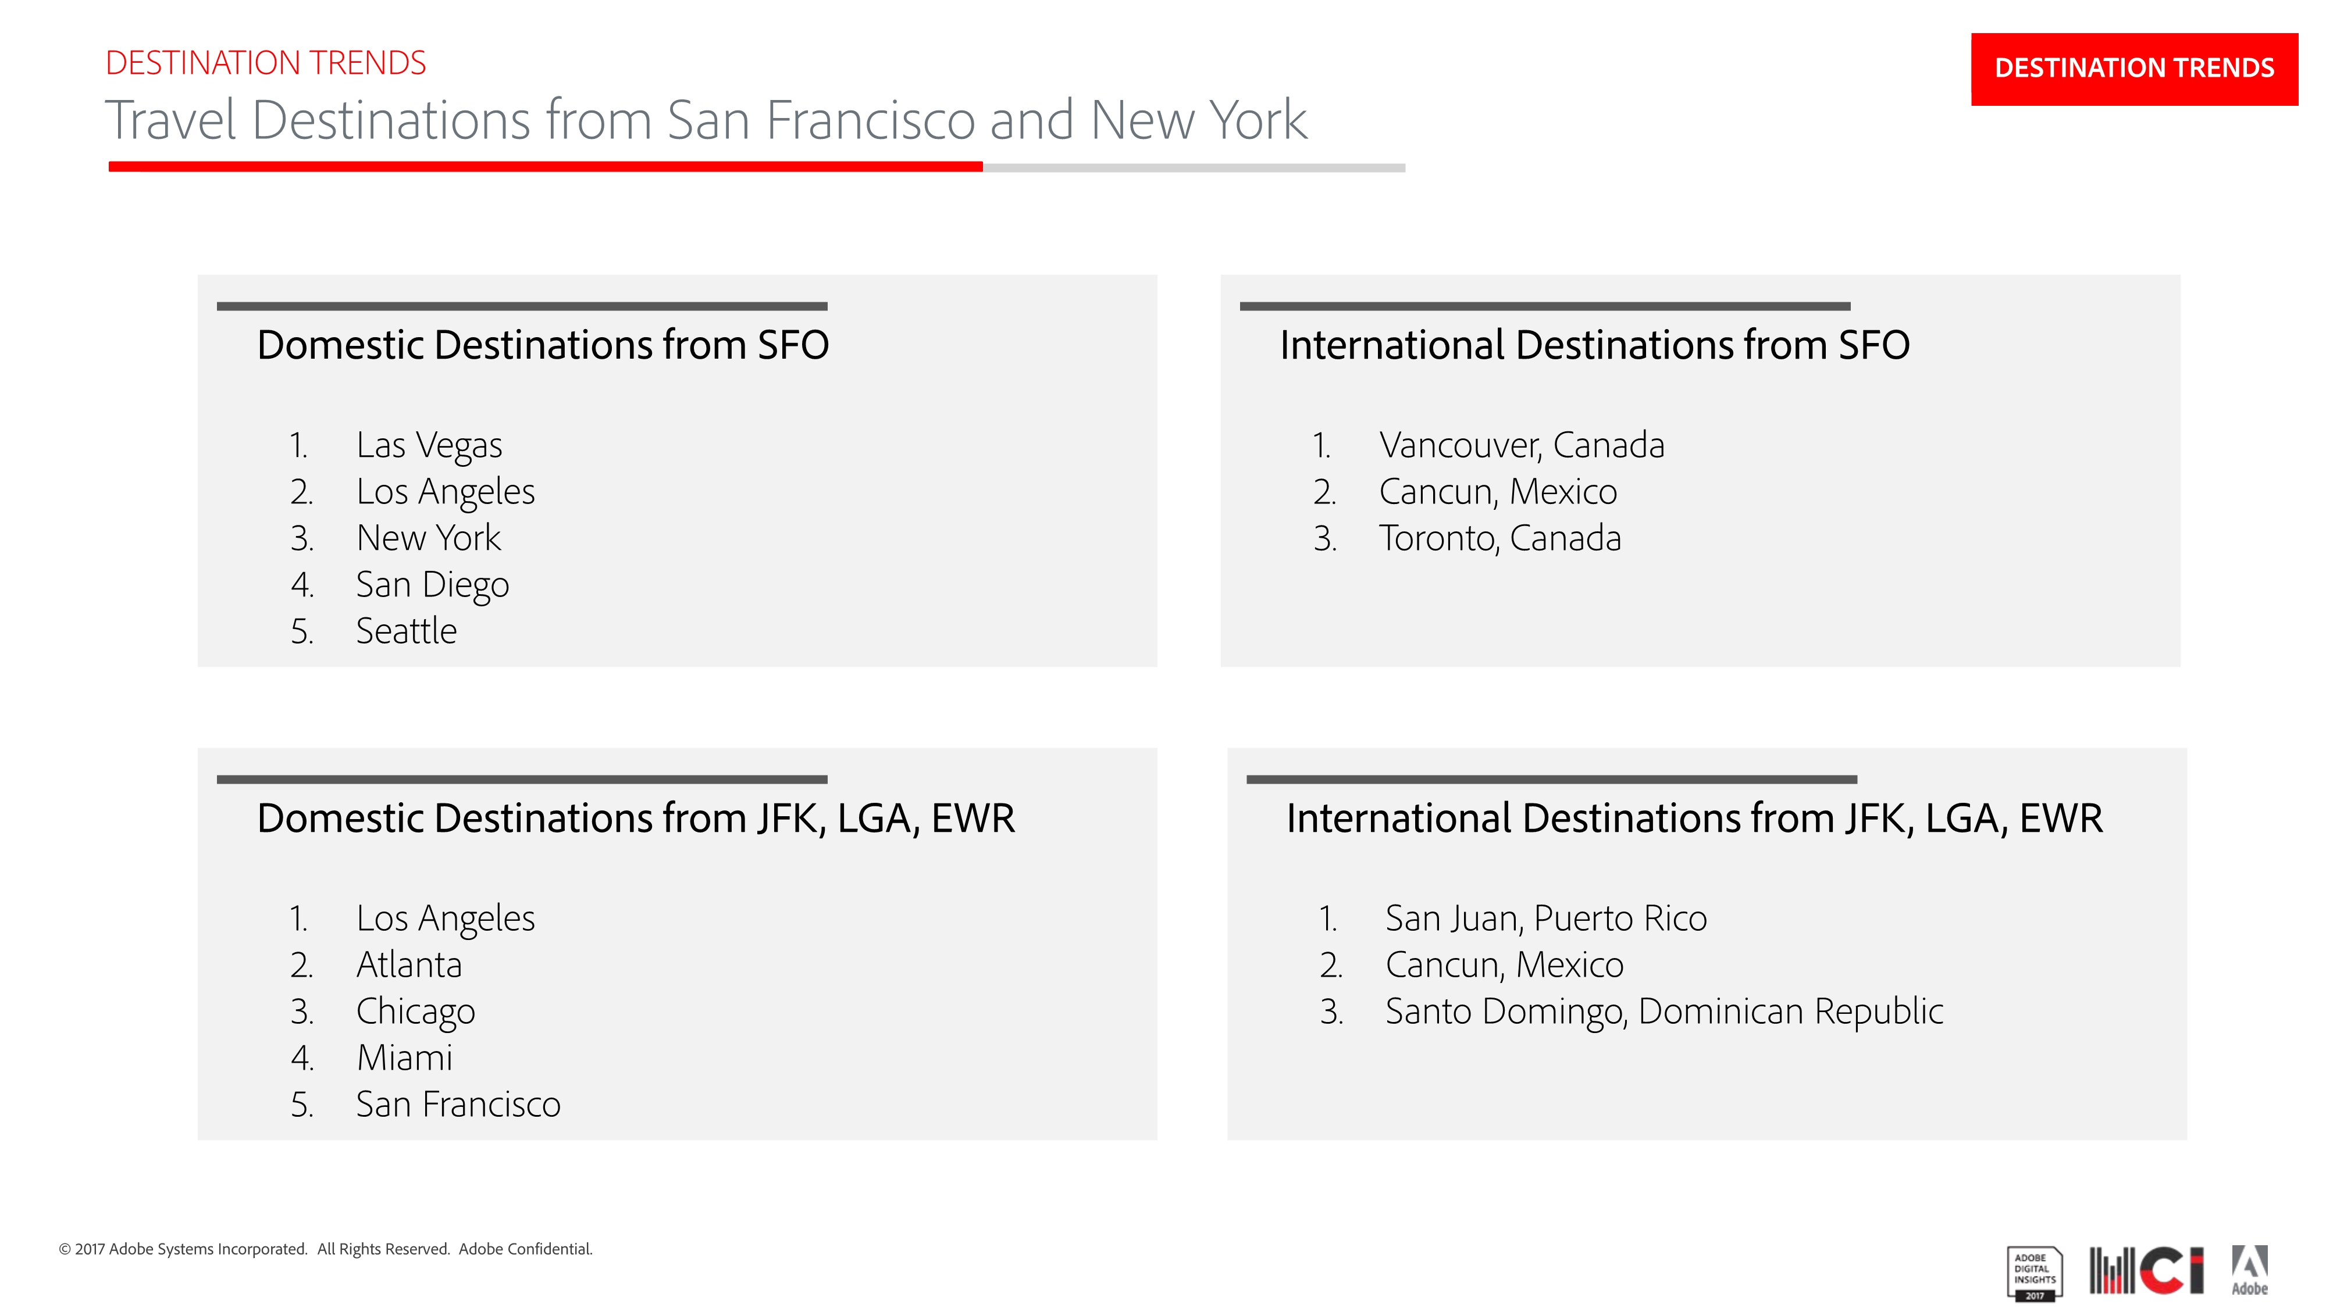Viewport: 2326px width, 1308px height.
Task: Click the Domestic Destinations from SFO heading
Action: tap(543, 345)
